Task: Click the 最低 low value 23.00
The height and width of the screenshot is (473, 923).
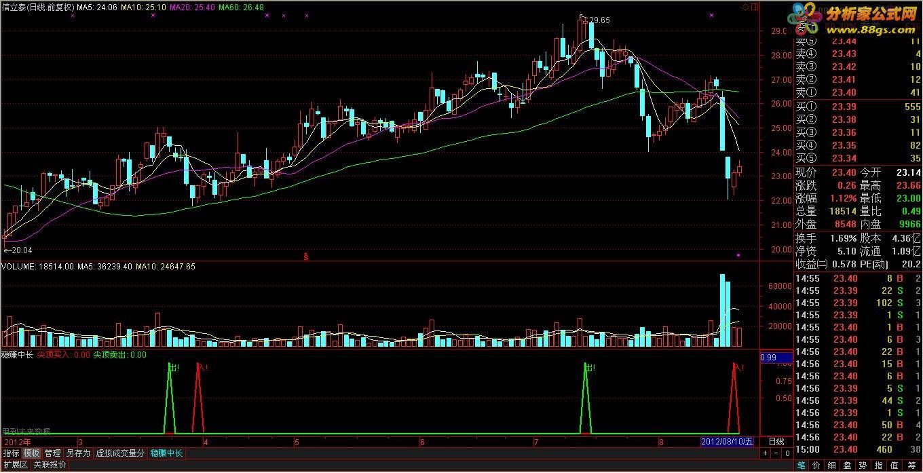Action: coord(909,198)
